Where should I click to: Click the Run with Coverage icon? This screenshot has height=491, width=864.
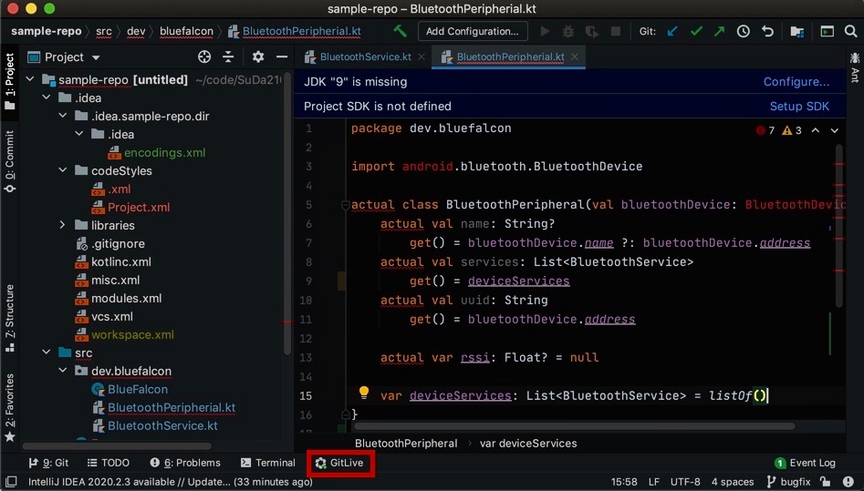click(x=592, y=31)
